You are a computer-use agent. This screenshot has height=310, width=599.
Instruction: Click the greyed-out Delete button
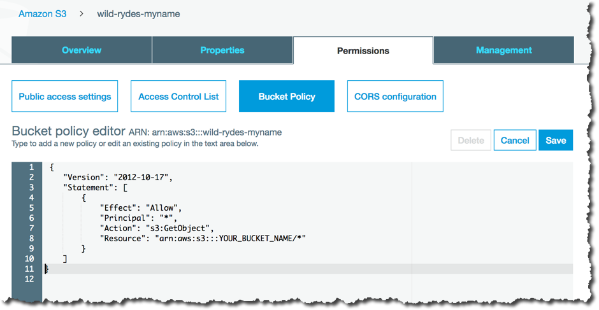coord(471,140)
